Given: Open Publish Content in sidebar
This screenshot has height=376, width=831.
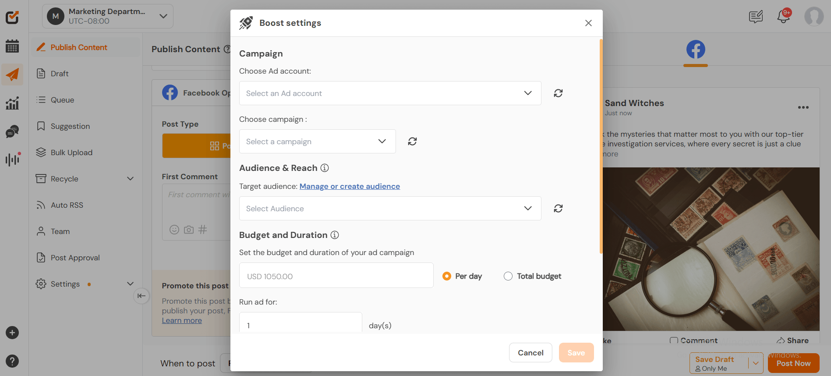Looking at the screenshot, I should [x=86, y=47].
